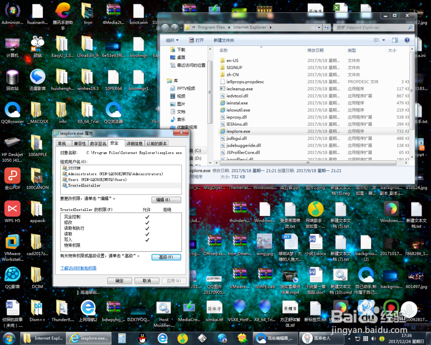Click Explorer help icon

pyautogui.click(x=407, y=40)
